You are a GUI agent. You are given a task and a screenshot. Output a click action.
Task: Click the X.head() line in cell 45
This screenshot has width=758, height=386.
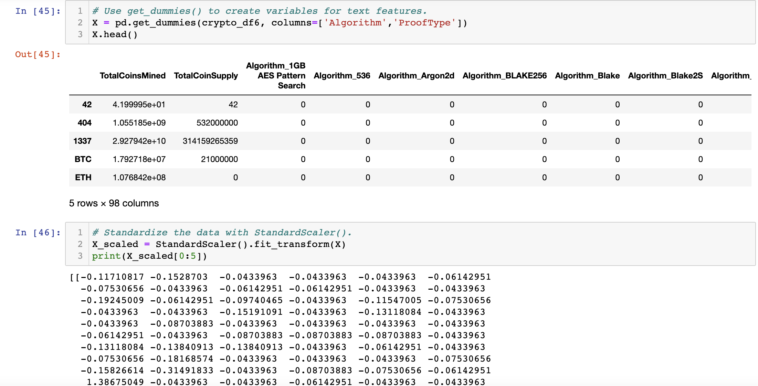115,34
